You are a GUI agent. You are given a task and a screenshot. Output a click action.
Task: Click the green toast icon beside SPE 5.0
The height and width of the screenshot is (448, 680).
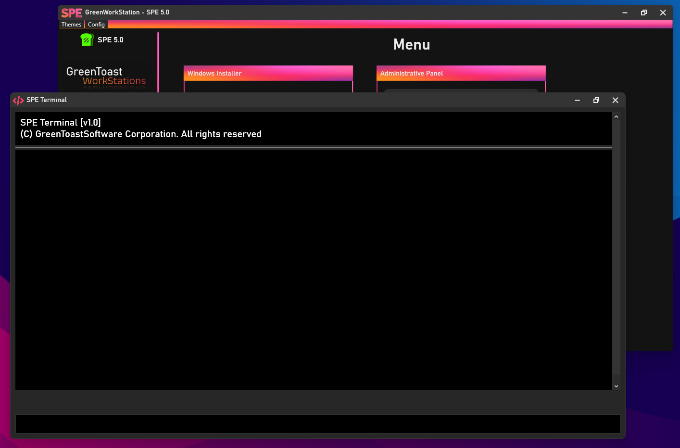[87, 40]
